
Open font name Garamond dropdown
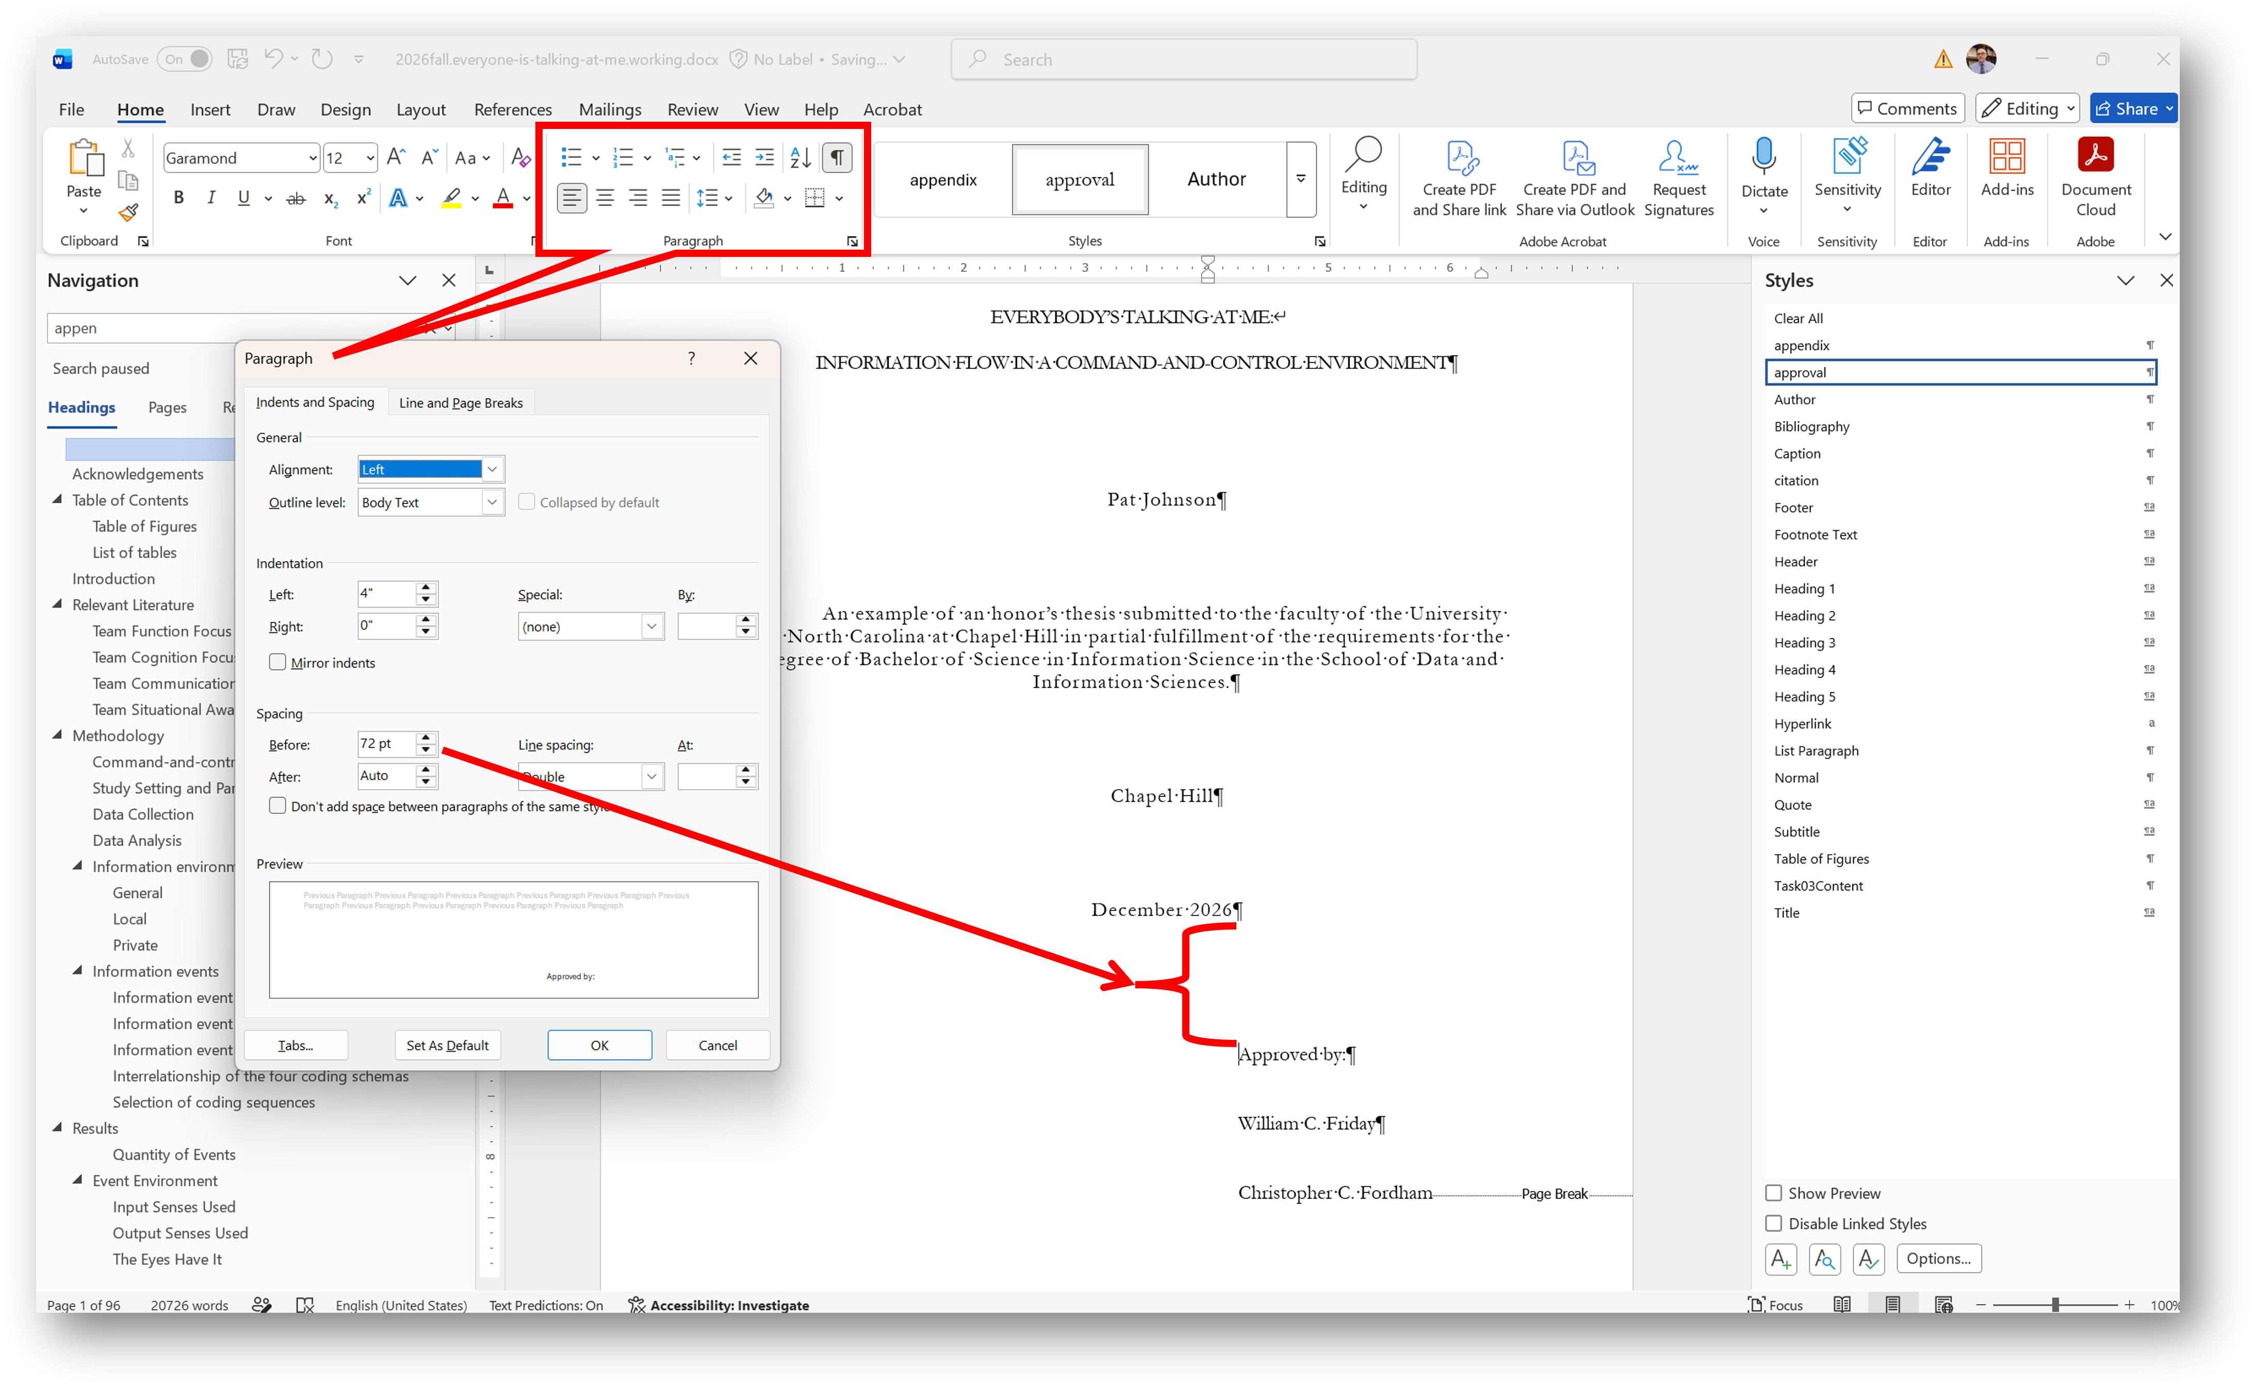(312, 158)
